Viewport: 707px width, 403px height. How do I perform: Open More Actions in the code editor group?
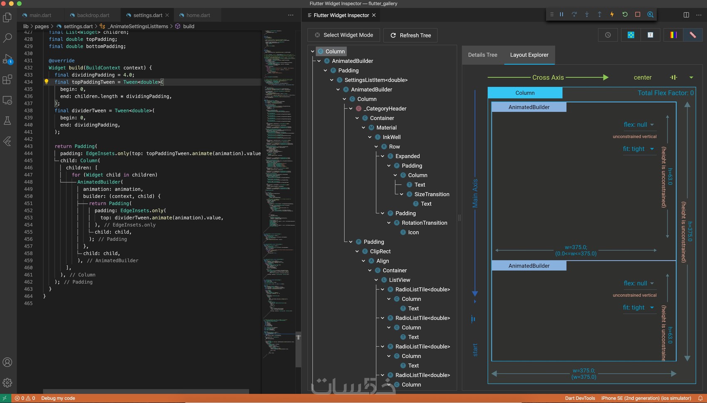pyautogui.click(x=291, y=15)
